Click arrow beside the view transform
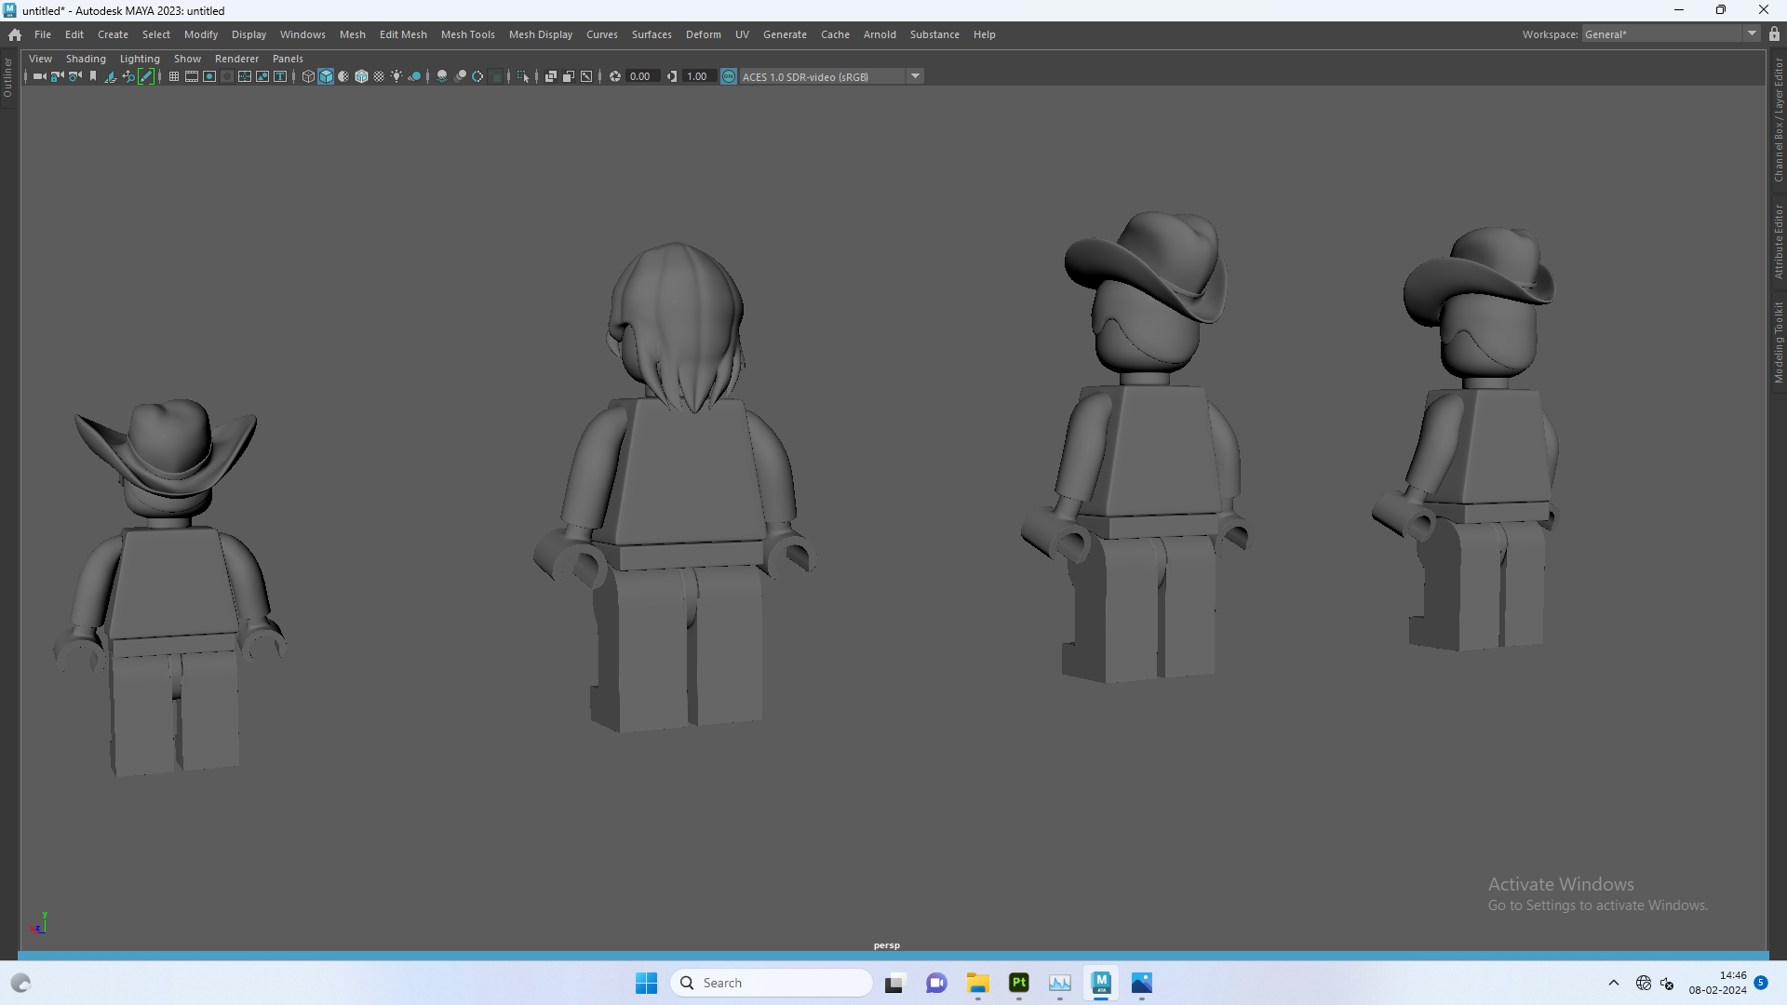Viewport: 1787px width, 1005px height. 916,76
